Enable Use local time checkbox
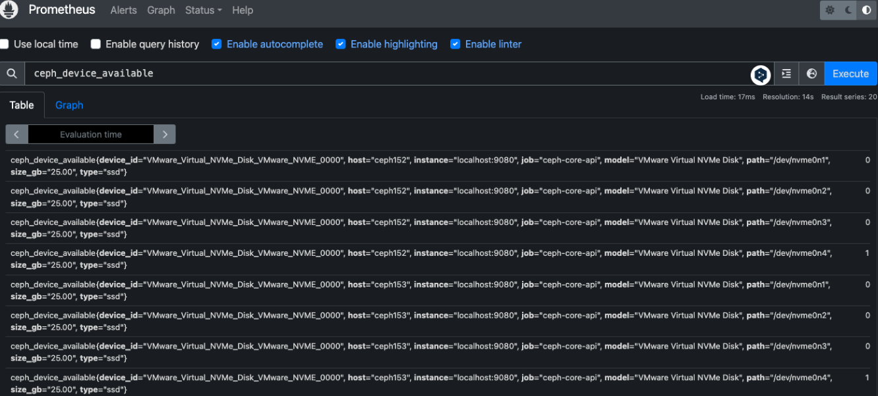Image resolution: width=878 pixels, height=396 pixels. (x=5, y=44)
